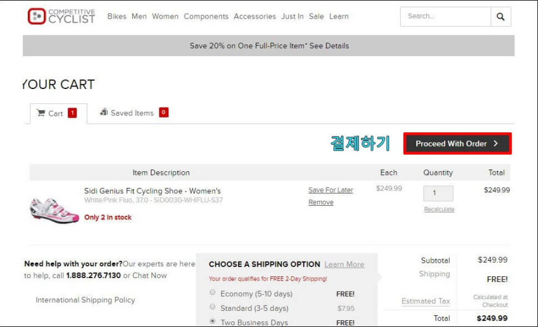
Task: Select Two Business Days shipping
Action: click(x=212, y=321)
